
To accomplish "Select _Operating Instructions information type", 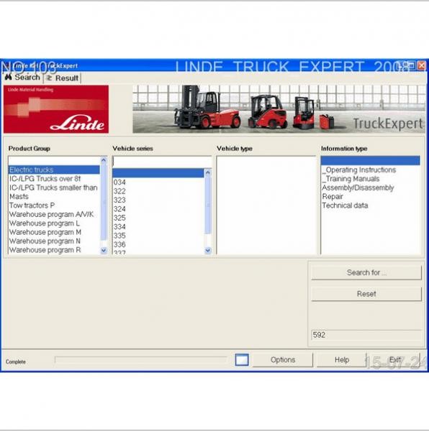I will pyautogui.click(x=371, y=170).
